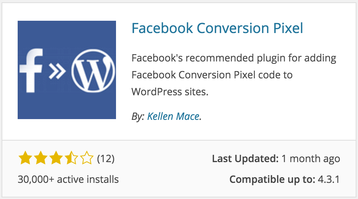Click the 'By:' author label
Image resolution: width=358 pixels, height=199 pixels.
point(138,117)
